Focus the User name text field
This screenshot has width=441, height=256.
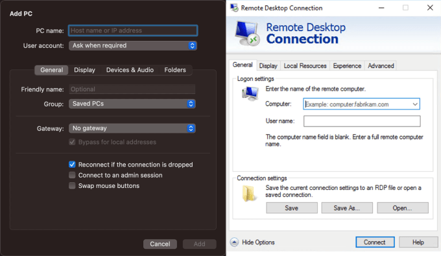point(362,121)
